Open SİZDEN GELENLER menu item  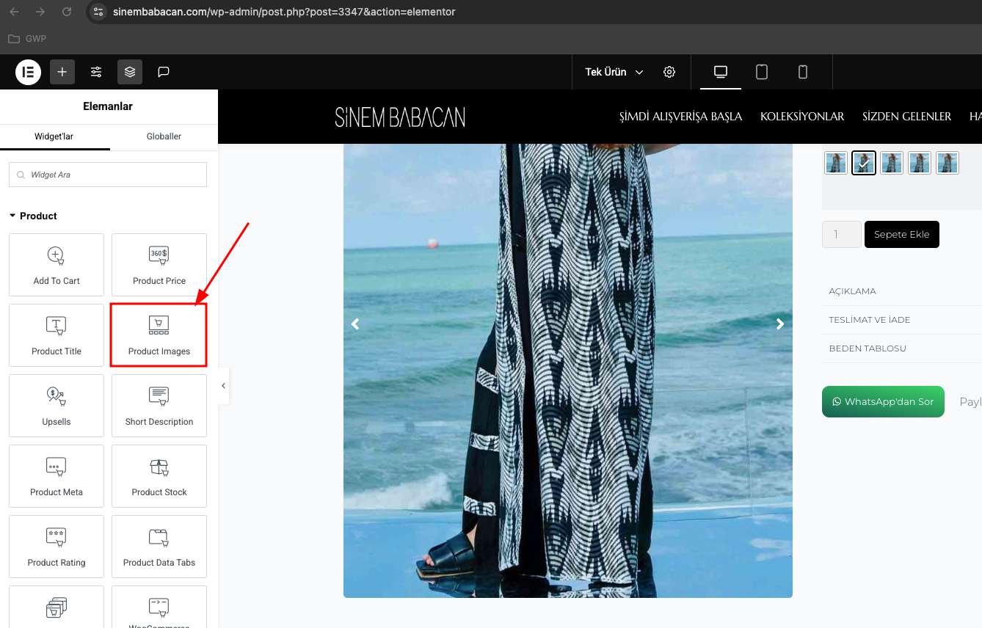click(907, 117)
